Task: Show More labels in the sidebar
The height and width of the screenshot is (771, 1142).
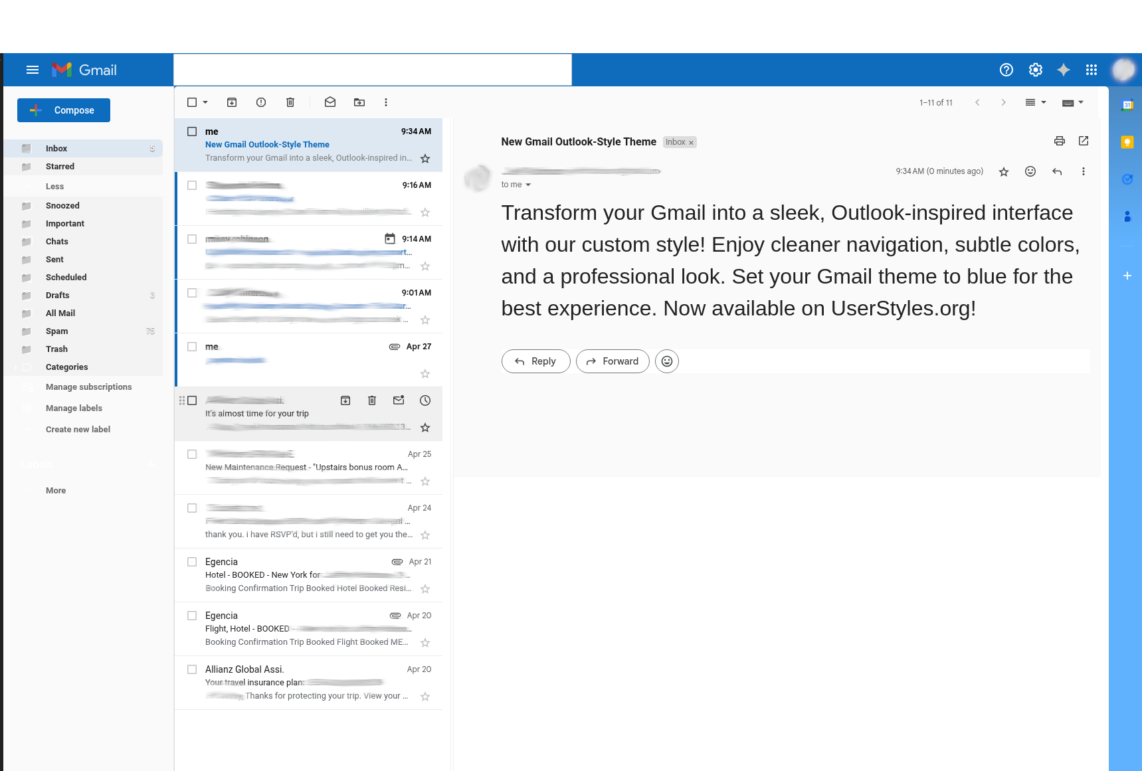Action: pyautogui.click(x=55, y=490)
